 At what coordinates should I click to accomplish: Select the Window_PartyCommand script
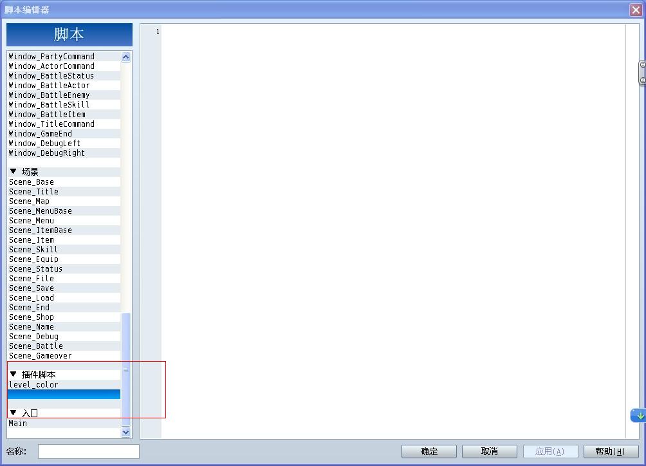(64, 57)
